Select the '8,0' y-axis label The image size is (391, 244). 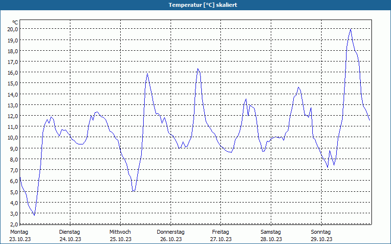click(x=14, y=160)
